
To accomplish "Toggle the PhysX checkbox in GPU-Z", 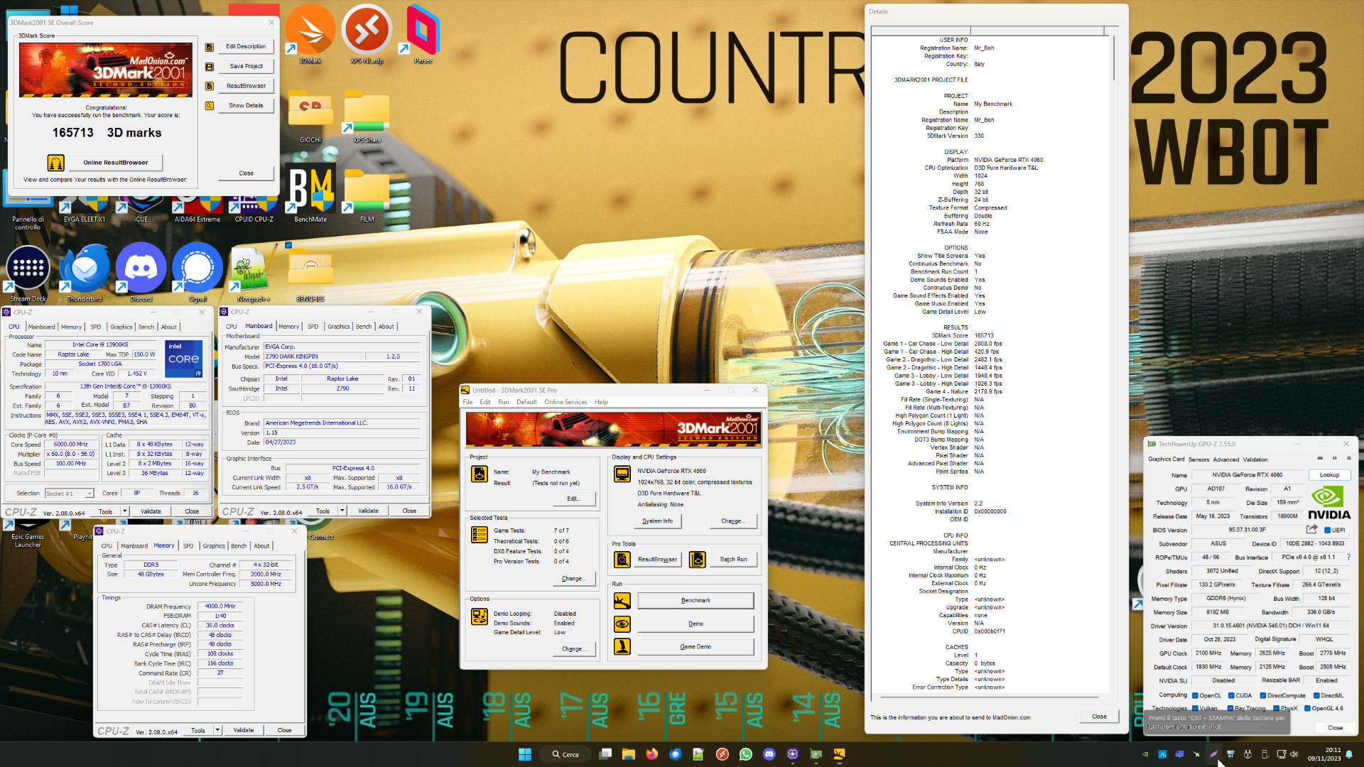I will click(1276, 709).
